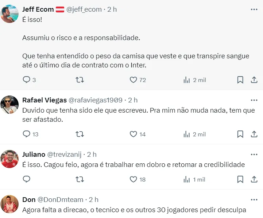Like Rafael Viegas's tweet
263x218 pixels.
(134, 134)
